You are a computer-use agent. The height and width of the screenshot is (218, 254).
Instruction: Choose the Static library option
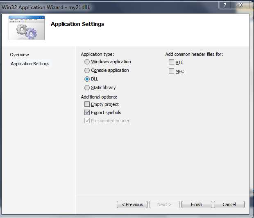(x=87, y=88)
